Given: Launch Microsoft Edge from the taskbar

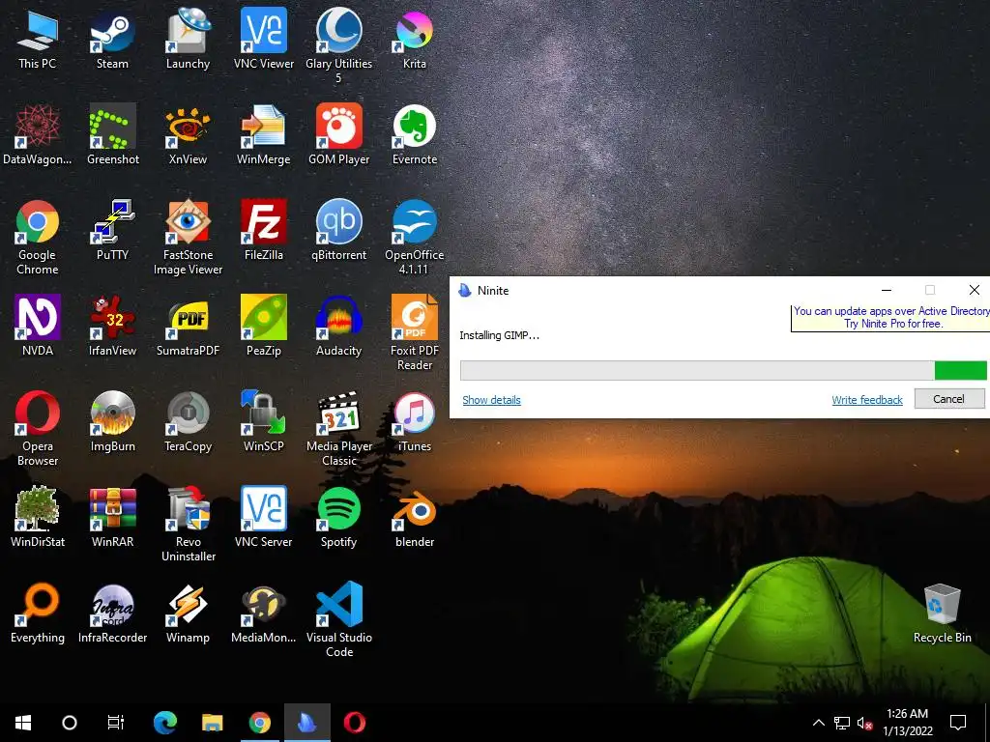Looking at the screenshot, I should (165, 723).
